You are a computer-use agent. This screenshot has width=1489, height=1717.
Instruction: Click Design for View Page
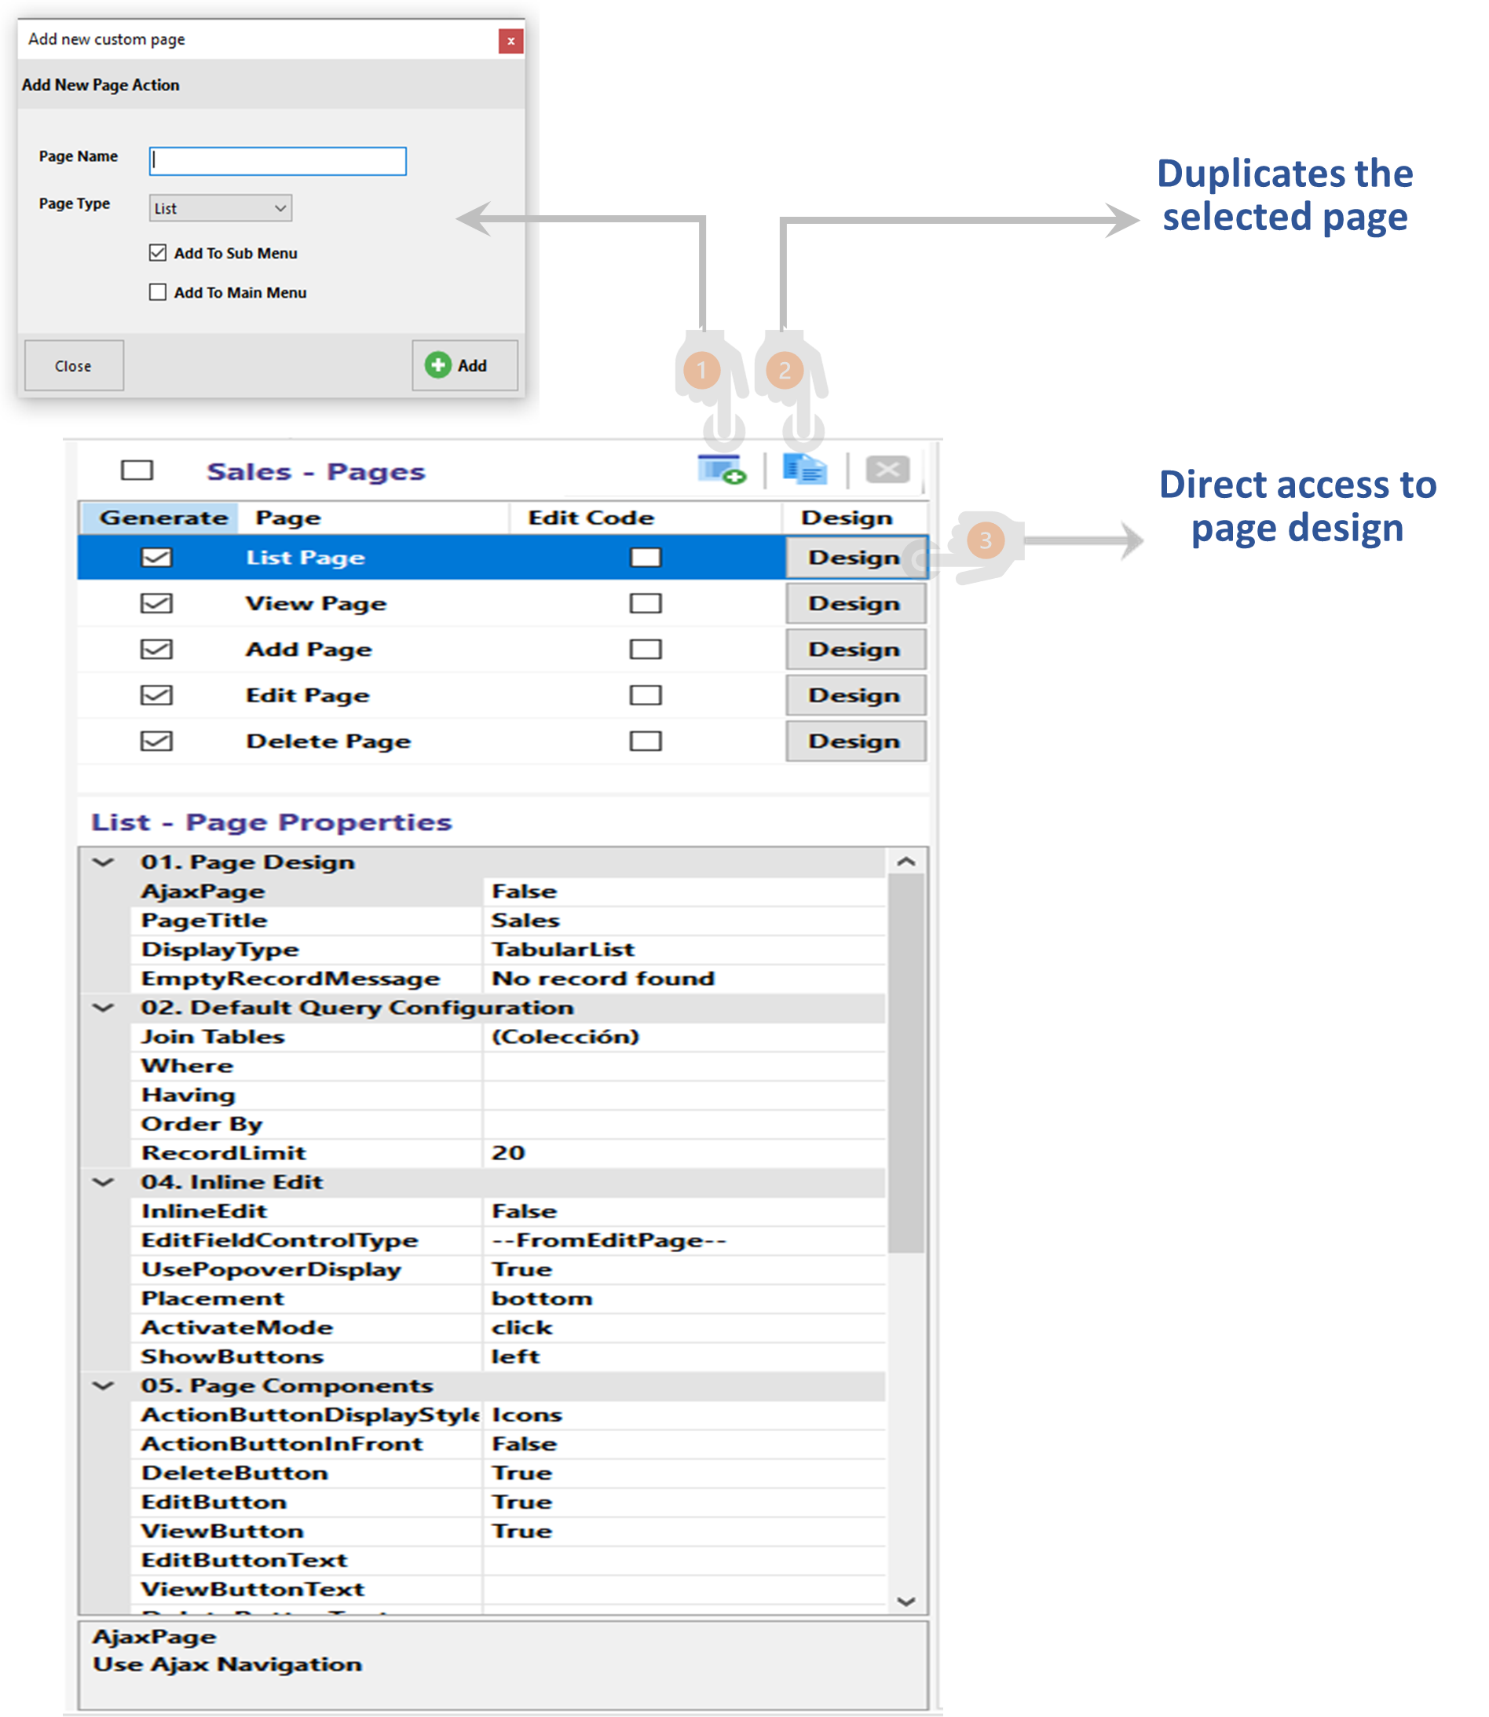click(x=855, y=603)
